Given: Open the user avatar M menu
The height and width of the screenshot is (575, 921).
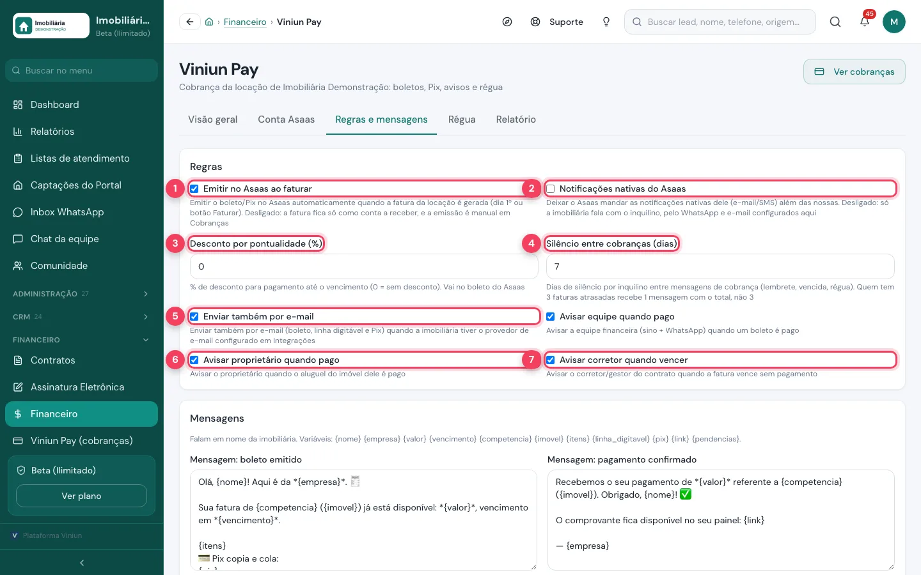Looking at the screenshot, I should pos(894,22).
